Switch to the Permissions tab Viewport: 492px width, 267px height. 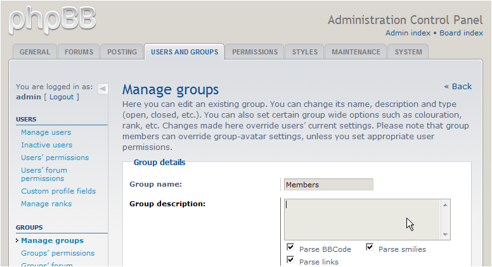click(254, 52)
